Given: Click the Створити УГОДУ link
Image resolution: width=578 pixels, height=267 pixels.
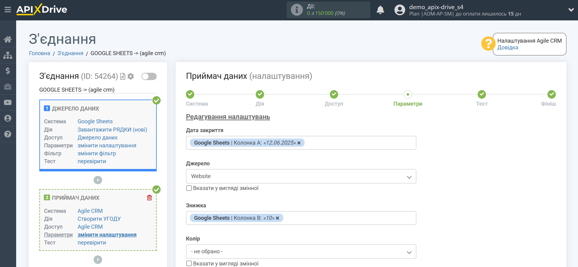Looking at the screenshot, I should (99, 219).
